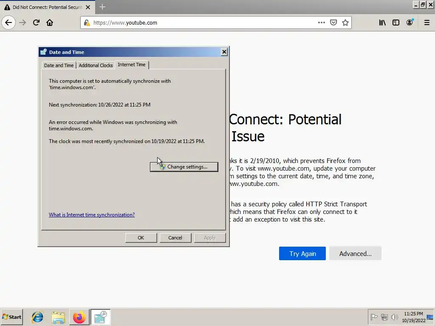Click the network tray icon
This screenshot has width=435, height=326.
pos(384,317)
